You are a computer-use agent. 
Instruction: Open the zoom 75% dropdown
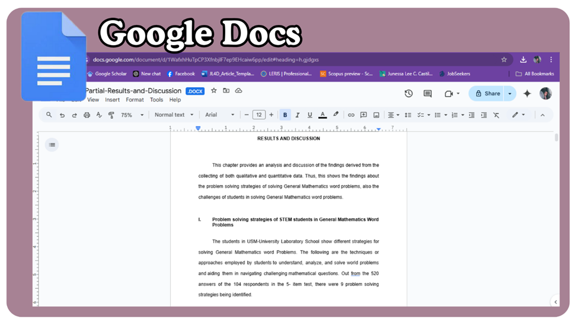tap(132, 115)
